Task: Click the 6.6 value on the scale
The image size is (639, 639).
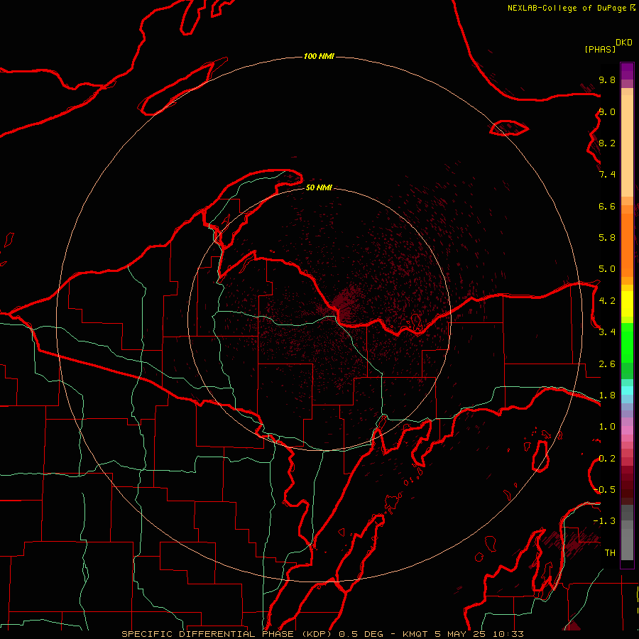Action: click(x=607, y=206)
